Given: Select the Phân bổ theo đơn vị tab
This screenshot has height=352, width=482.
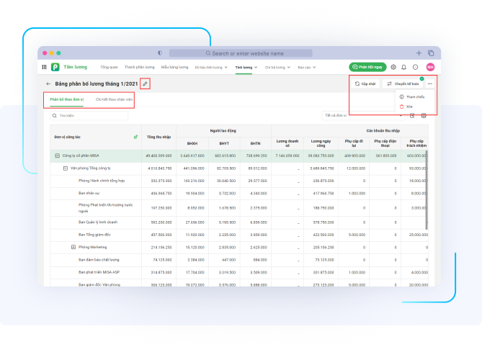Looking at the screenshot, I should pyautogui.click(x=67, y=99).
